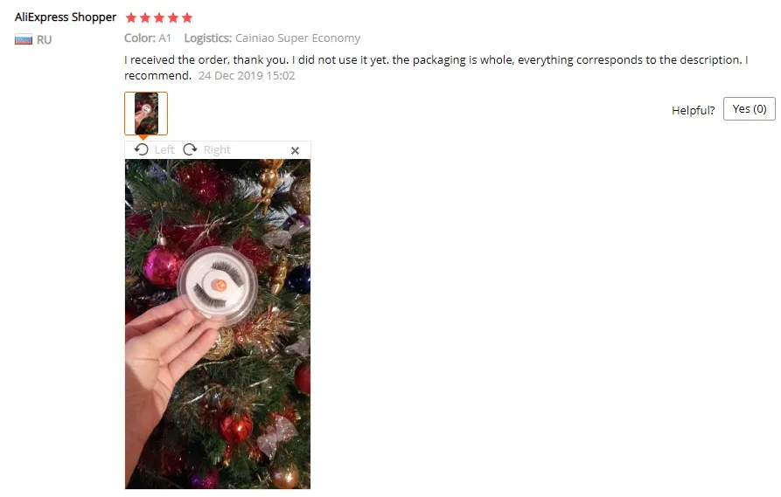Click the fourth red rating star
This screenshot has width=781, height=497.
173,18
